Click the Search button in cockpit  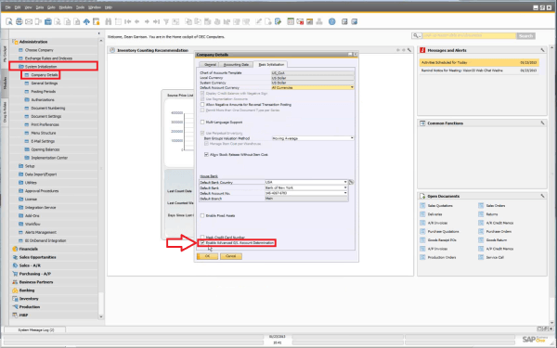pyautogui.click(x=525, y=35)
